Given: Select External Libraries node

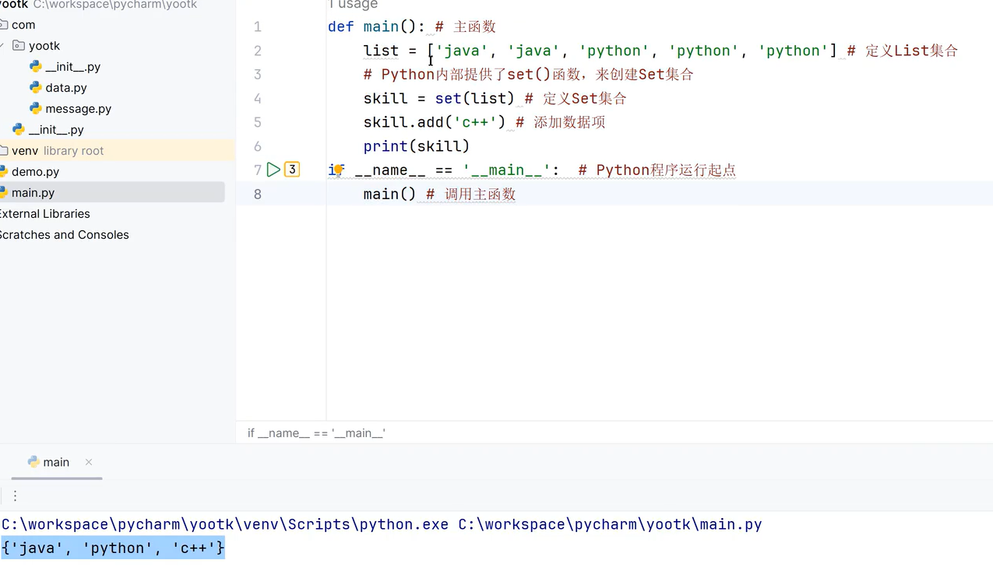Looking at the screenshot, I should pyautogui.click(x=44, y=214).
